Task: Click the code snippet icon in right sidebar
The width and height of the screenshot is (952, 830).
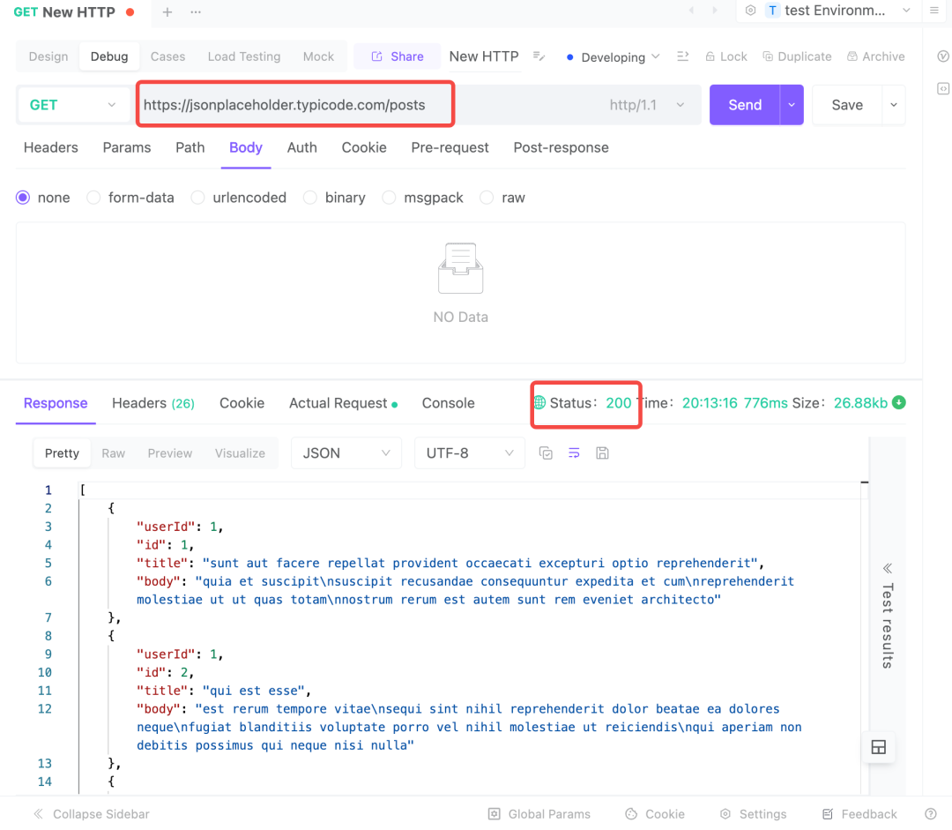Action: click(943, 88)
